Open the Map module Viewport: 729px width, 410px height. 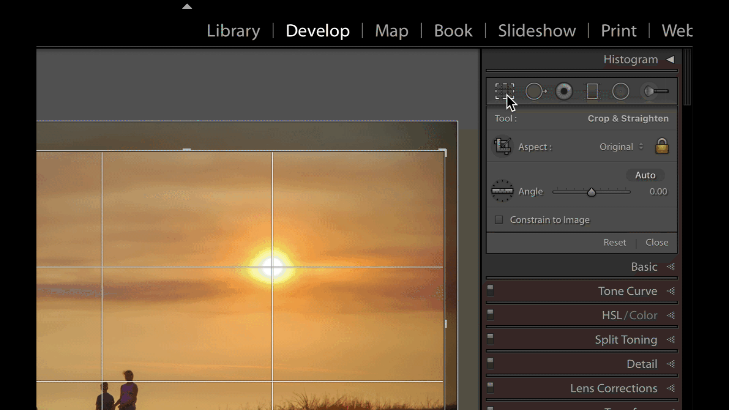[391, 31]
